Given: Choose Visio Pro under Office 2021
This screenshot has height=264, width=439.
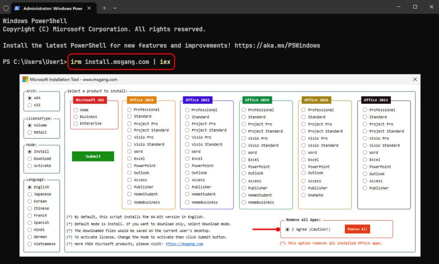Looking at the screenshot, I should [187, 137].
